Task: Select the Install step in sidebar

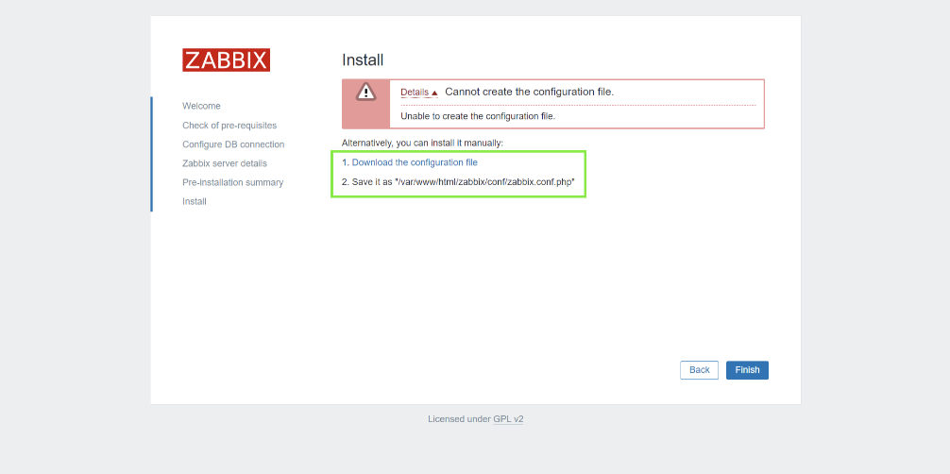Action: 195,201
